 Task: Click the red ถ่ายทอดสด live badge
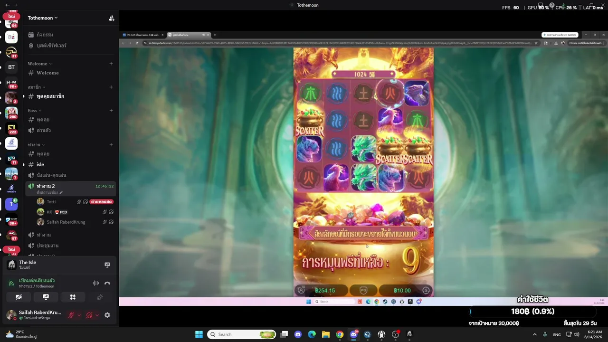101,202
